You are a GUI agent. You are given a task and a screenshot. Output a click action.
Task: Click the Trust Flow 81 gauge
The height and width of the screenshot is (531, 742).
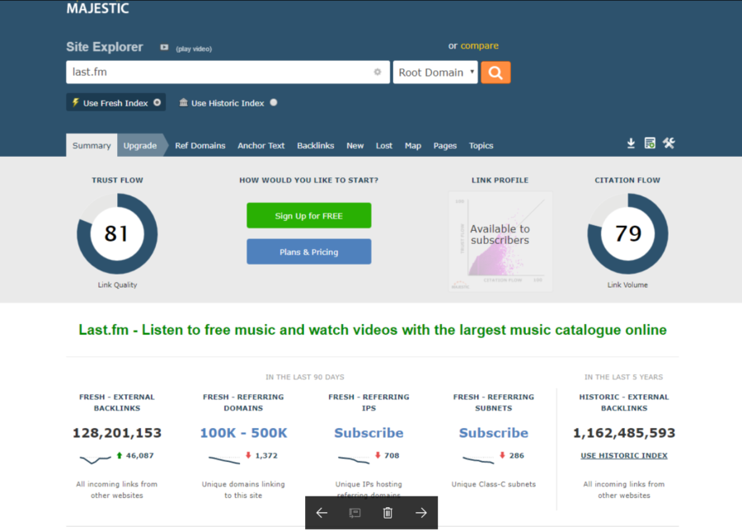[117, 234]
